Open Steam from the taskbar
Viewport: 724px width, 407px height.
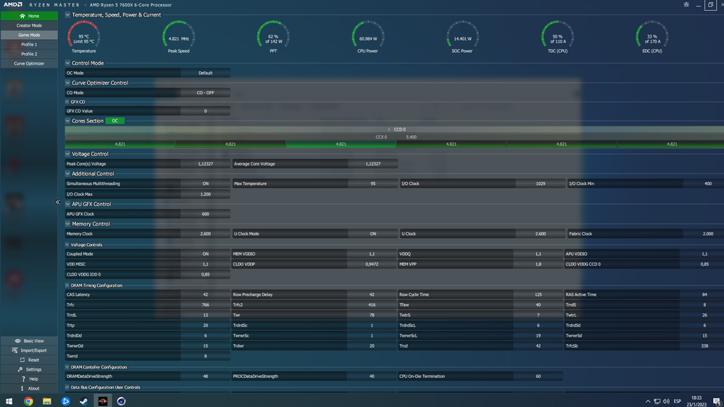pyautogui.click(x=84, y=401)
